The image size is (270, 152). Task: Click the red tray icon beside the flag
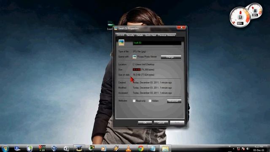point(239,149)
